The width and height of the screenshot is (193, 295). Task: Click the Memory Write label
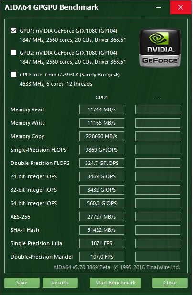point(28,123)
